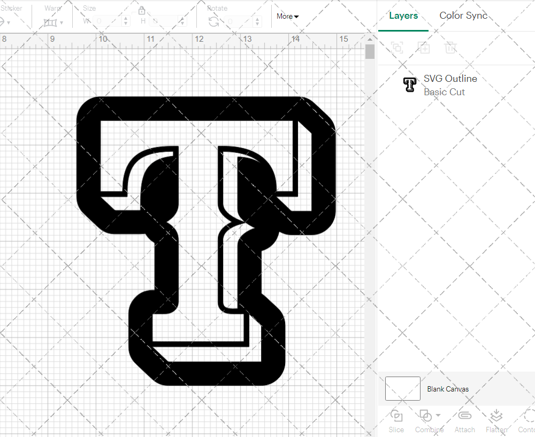Click the Flatten layers icon
This screenshot has width=535, height=437.
(496, 416)
